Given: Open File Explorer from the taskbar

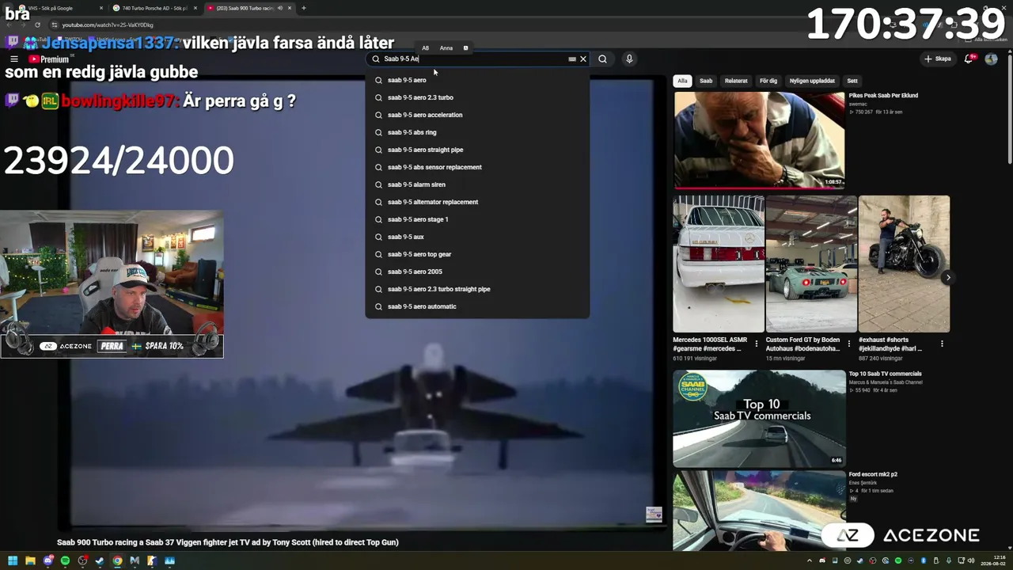Looking at the screenshot, I should coord(30,560).
